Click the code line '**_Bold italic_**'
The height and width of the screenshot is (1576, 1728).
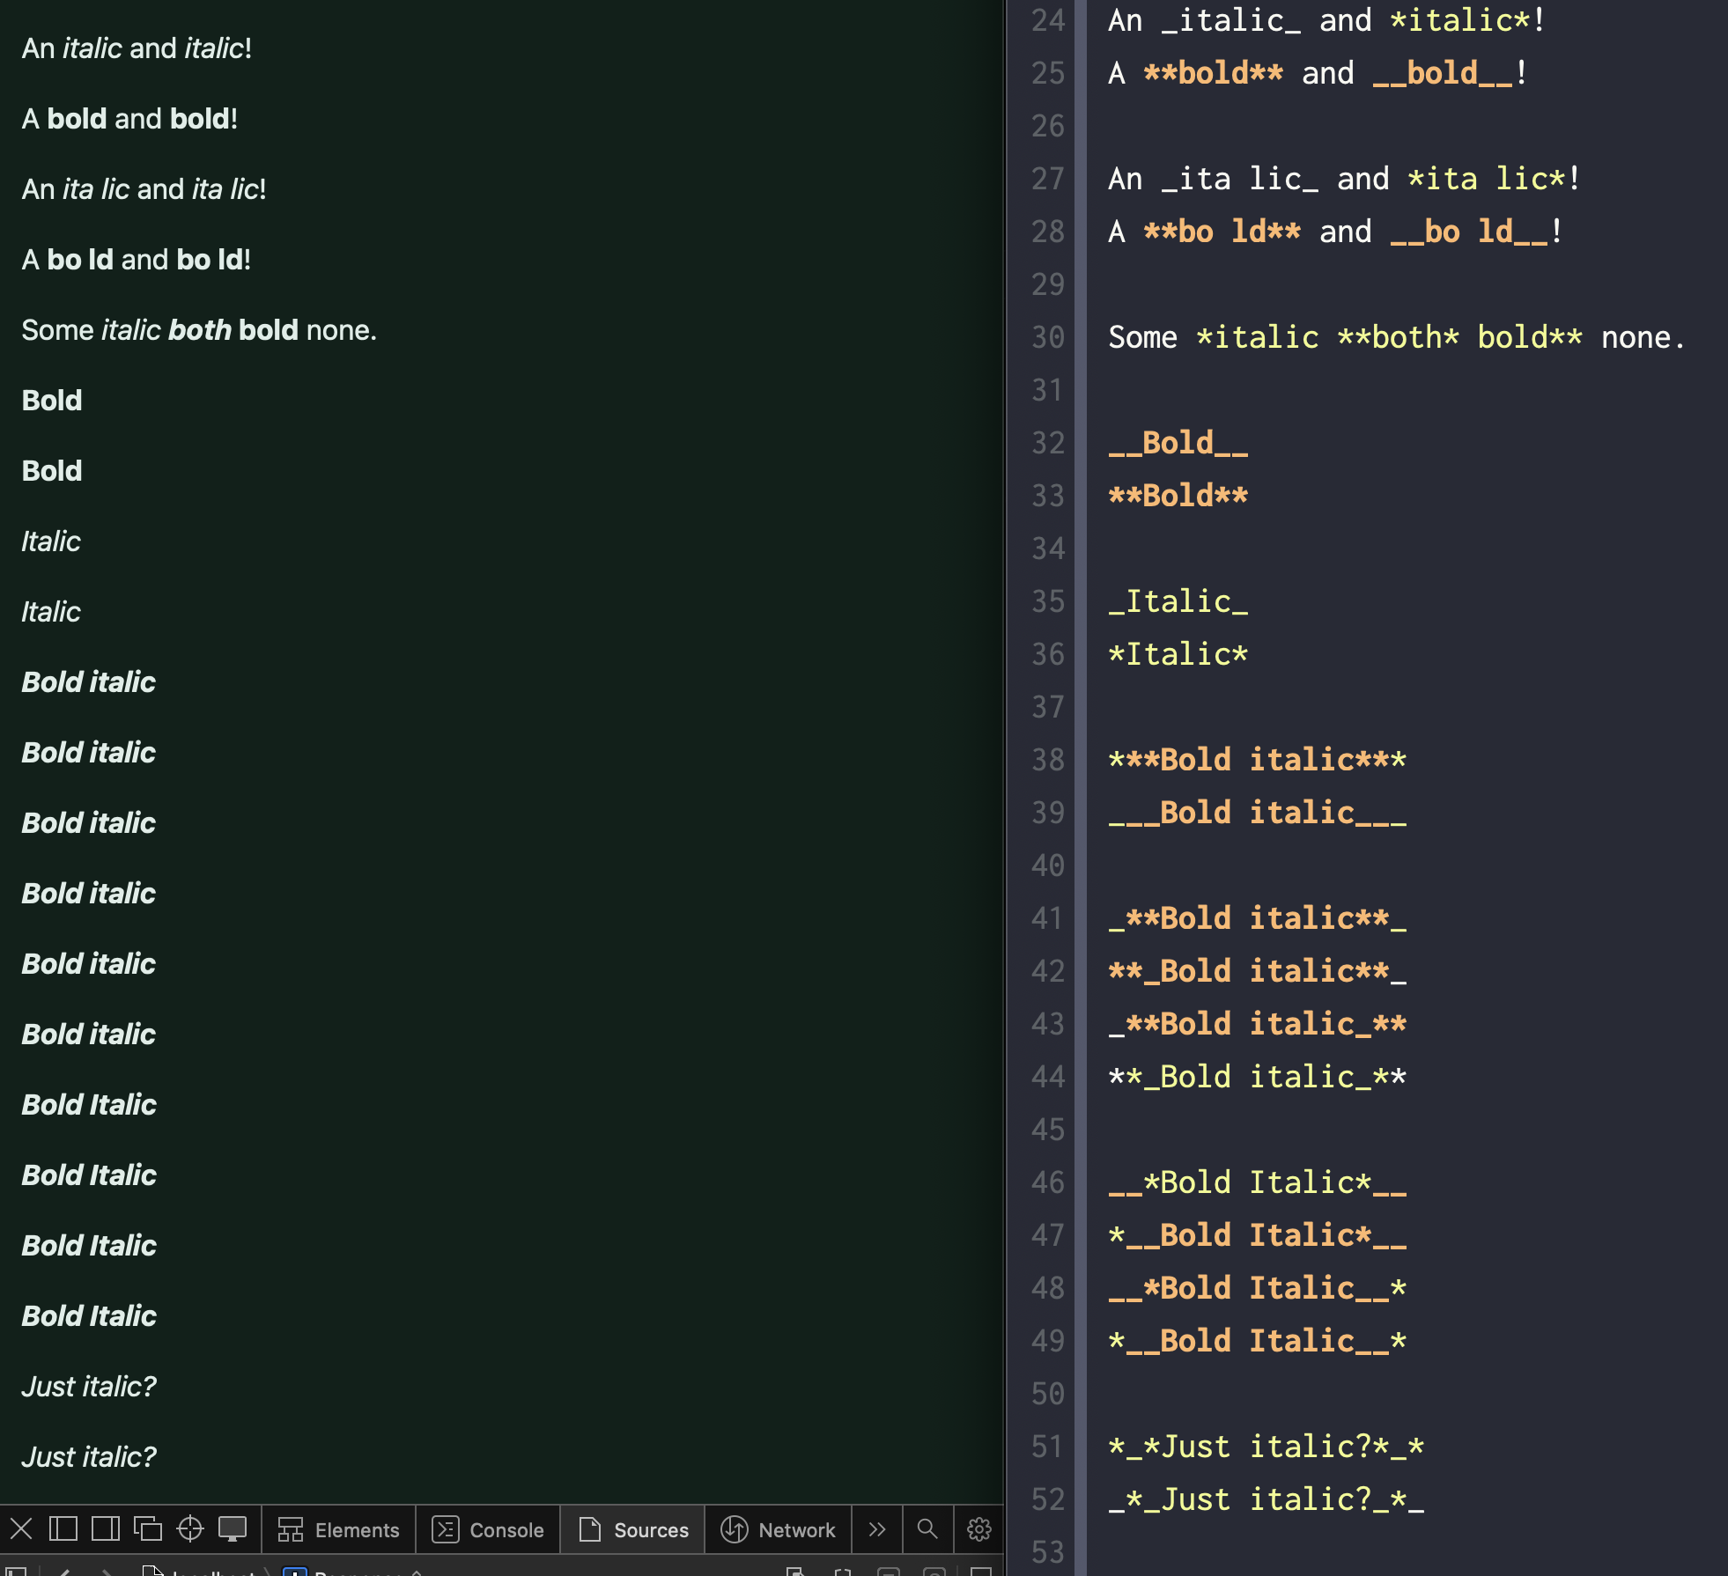point(1258,1077)
